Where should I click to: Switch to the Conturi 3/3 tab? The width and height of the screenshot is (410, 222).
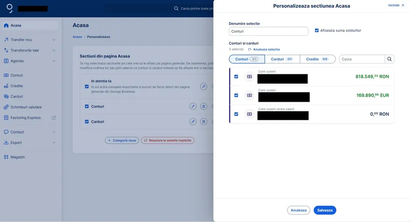tap(247, 59)
